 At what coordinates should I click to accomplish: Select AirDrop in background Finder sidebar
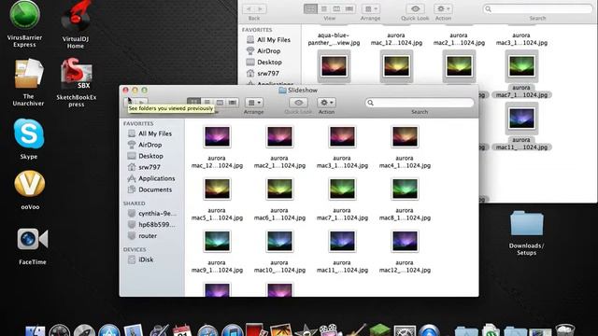(x=263, y=51)
